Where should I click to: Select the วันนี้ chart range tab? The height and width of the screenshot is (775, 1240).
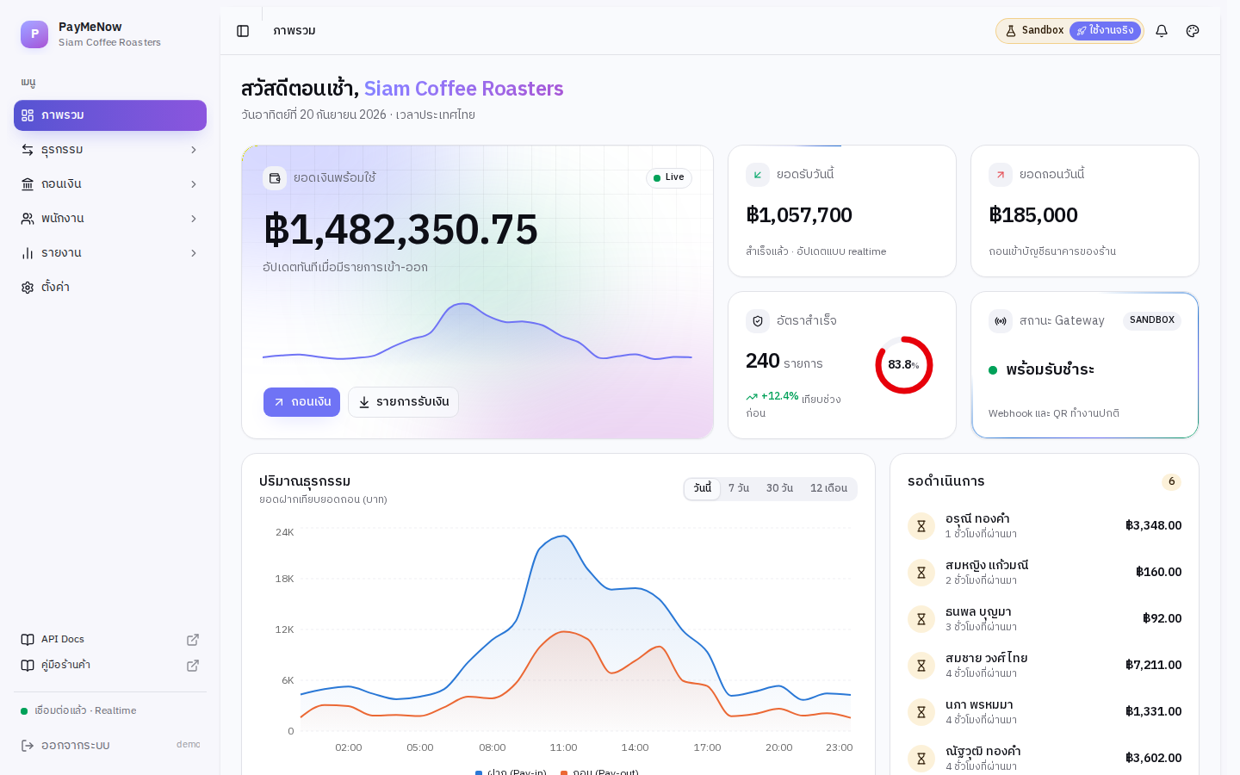tap(703, 488)
